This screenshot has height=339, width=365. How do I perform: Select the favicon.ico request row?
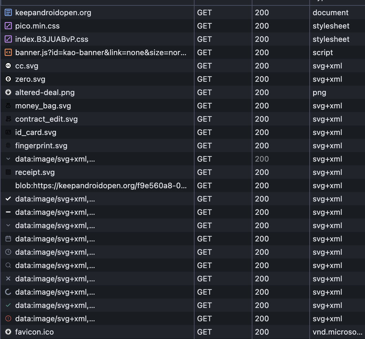click(x=34, y=332)
